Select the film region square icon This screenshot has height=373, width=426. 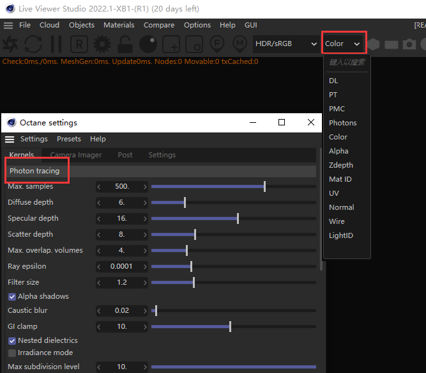[x=194, y=44]
